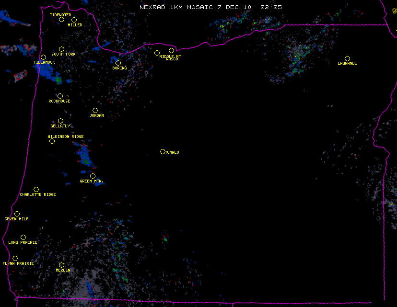Select the Tillamook station circle marker
Screen dimensions: 397x307
click(x=43, y=57)
